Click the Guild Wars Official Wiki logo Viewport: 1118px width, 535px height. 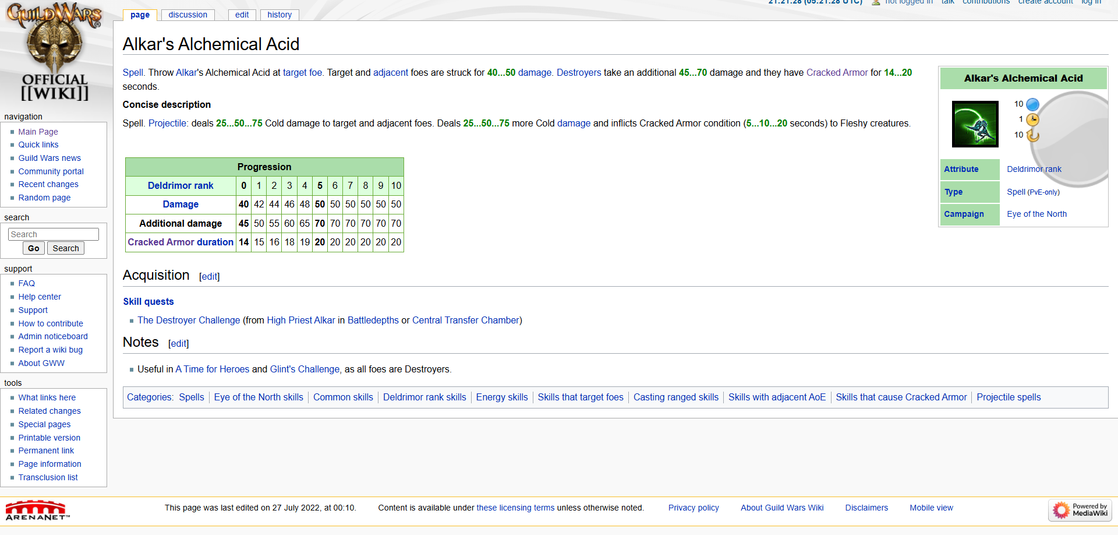point(54,52)
